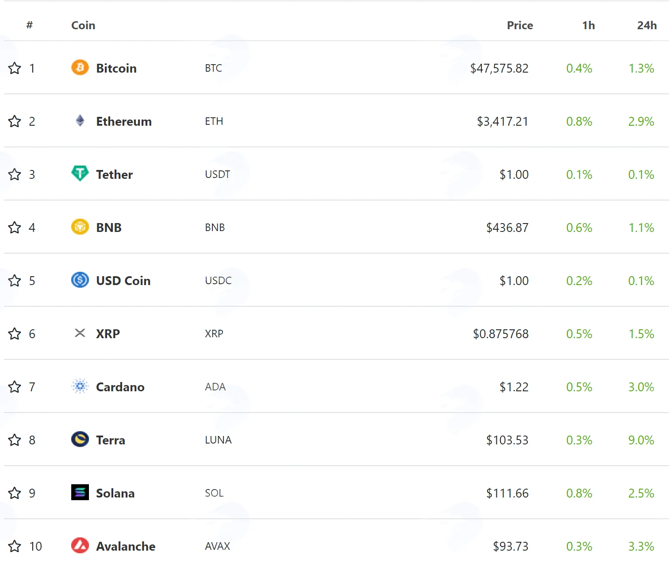Sort by the Coin column header

pos(83,25)
